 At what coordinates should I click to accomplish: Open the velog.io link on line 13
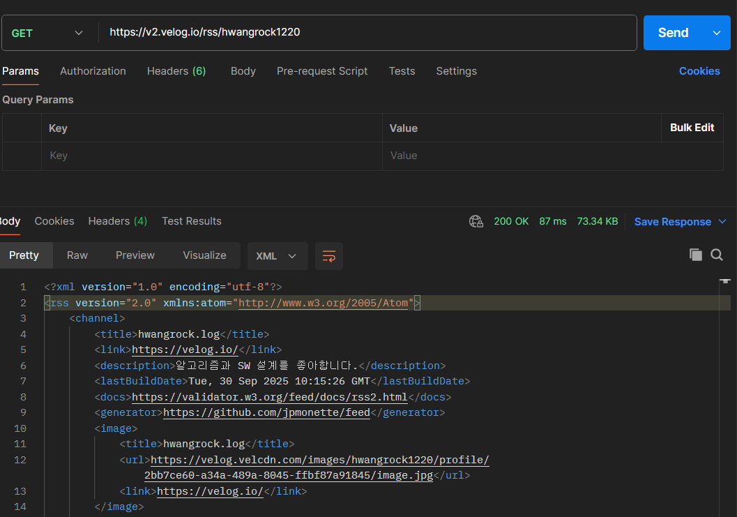pos(210,491)
